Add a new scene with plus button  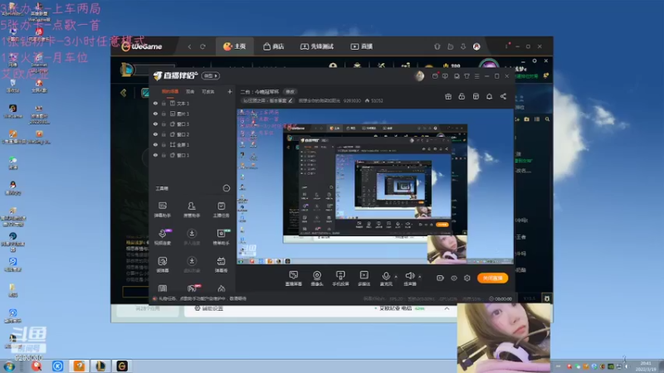click(230, 92)
